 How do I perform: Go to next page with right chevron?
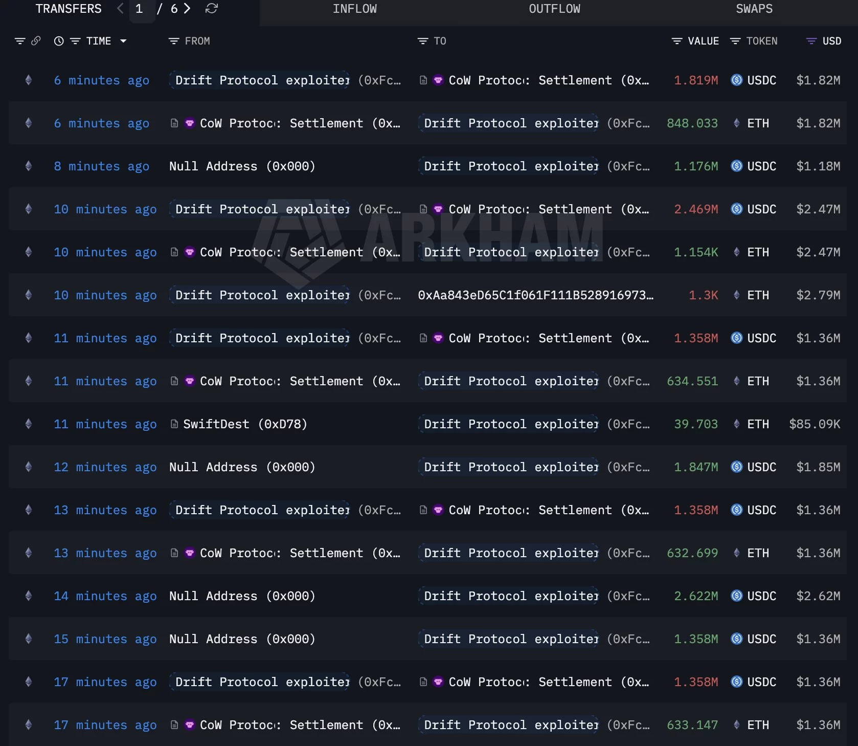187,9
